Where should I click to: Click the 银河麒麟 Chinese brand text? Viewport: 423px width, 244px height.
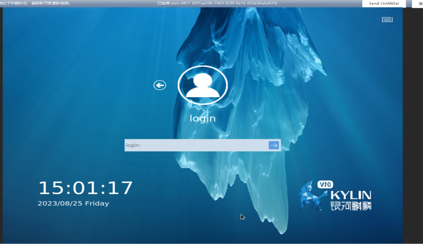(x=351, y=206)
